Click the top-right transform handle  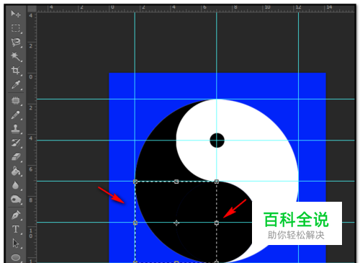coord(217,182)
